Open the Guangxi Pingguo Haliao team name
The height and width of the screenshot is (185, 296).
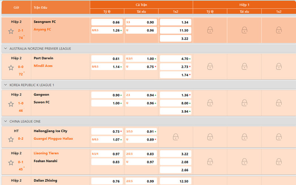pyautogui.click(x=53, y=138)
